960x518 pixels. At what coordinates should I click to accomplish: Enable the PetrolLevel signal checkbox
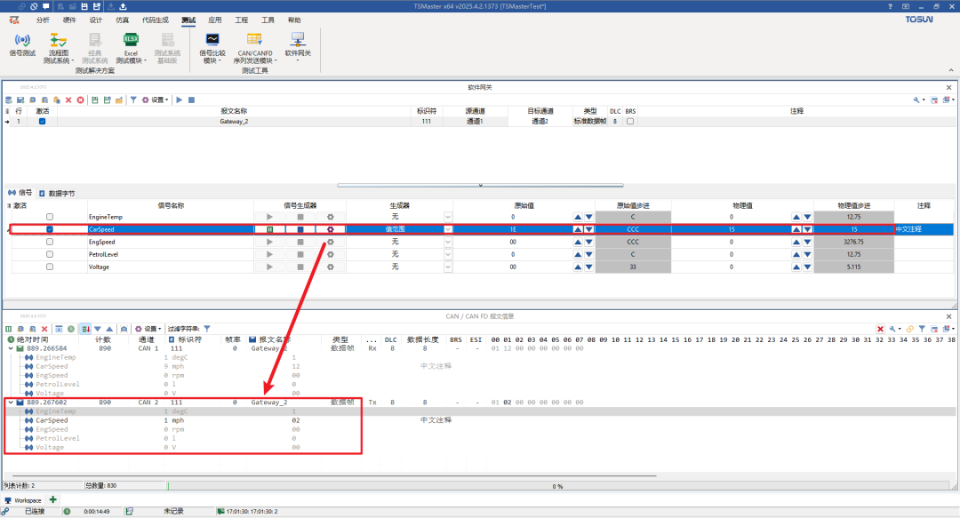(x=50, y=254)
